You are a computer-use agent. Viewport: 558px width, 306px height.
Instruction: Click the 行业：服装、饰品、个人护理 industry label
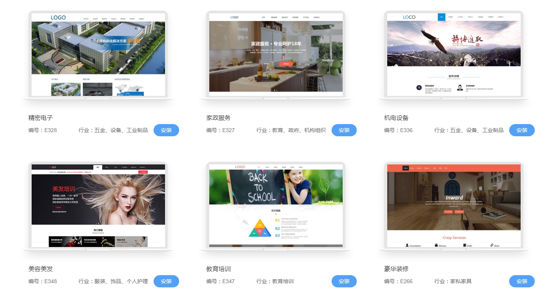click(x=113, y=282)
